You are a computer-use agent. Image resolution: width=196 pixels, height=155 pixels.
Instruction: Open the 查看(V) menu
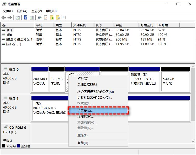pos(36,11)
